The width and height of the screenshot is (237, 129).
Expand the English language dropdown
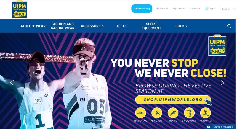(229, 9)
